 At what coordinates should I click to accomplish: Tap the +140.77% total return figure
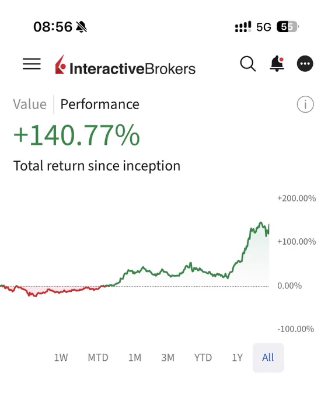pos(76,135)
